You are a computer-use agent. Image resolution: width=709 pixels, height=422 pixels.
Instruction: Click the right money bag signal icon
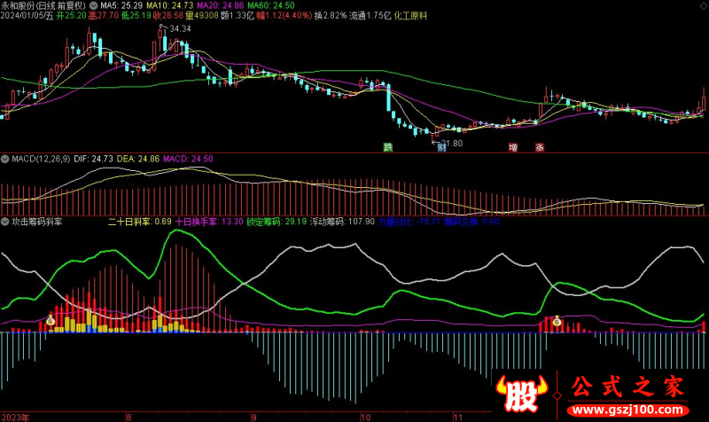click(557, 322)
